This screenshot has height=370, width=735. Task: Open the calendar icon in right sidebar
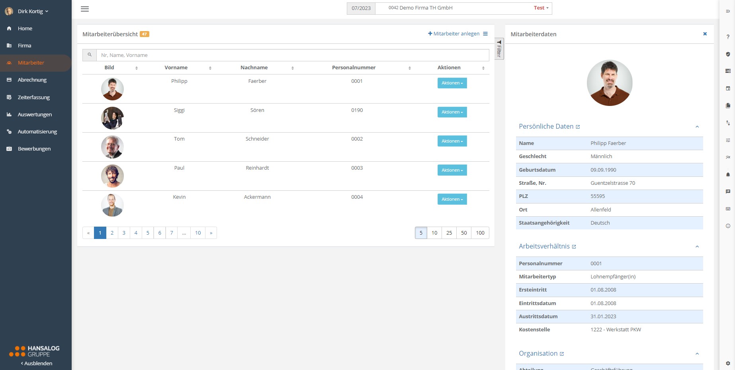(728, 88)
